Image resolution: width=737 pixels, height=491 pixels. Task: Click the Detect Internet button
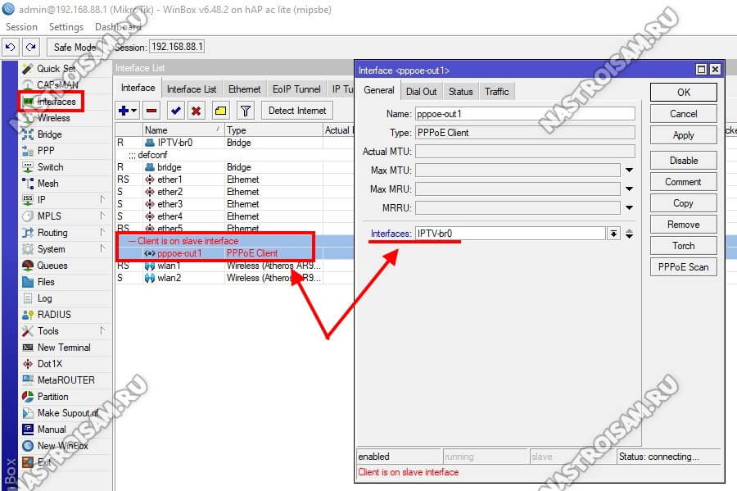tap(297, 111)
